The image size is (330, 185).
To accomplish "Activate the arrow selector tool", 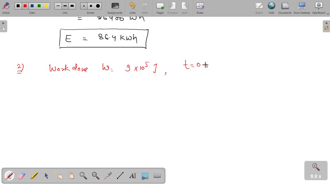I will 46,176.
